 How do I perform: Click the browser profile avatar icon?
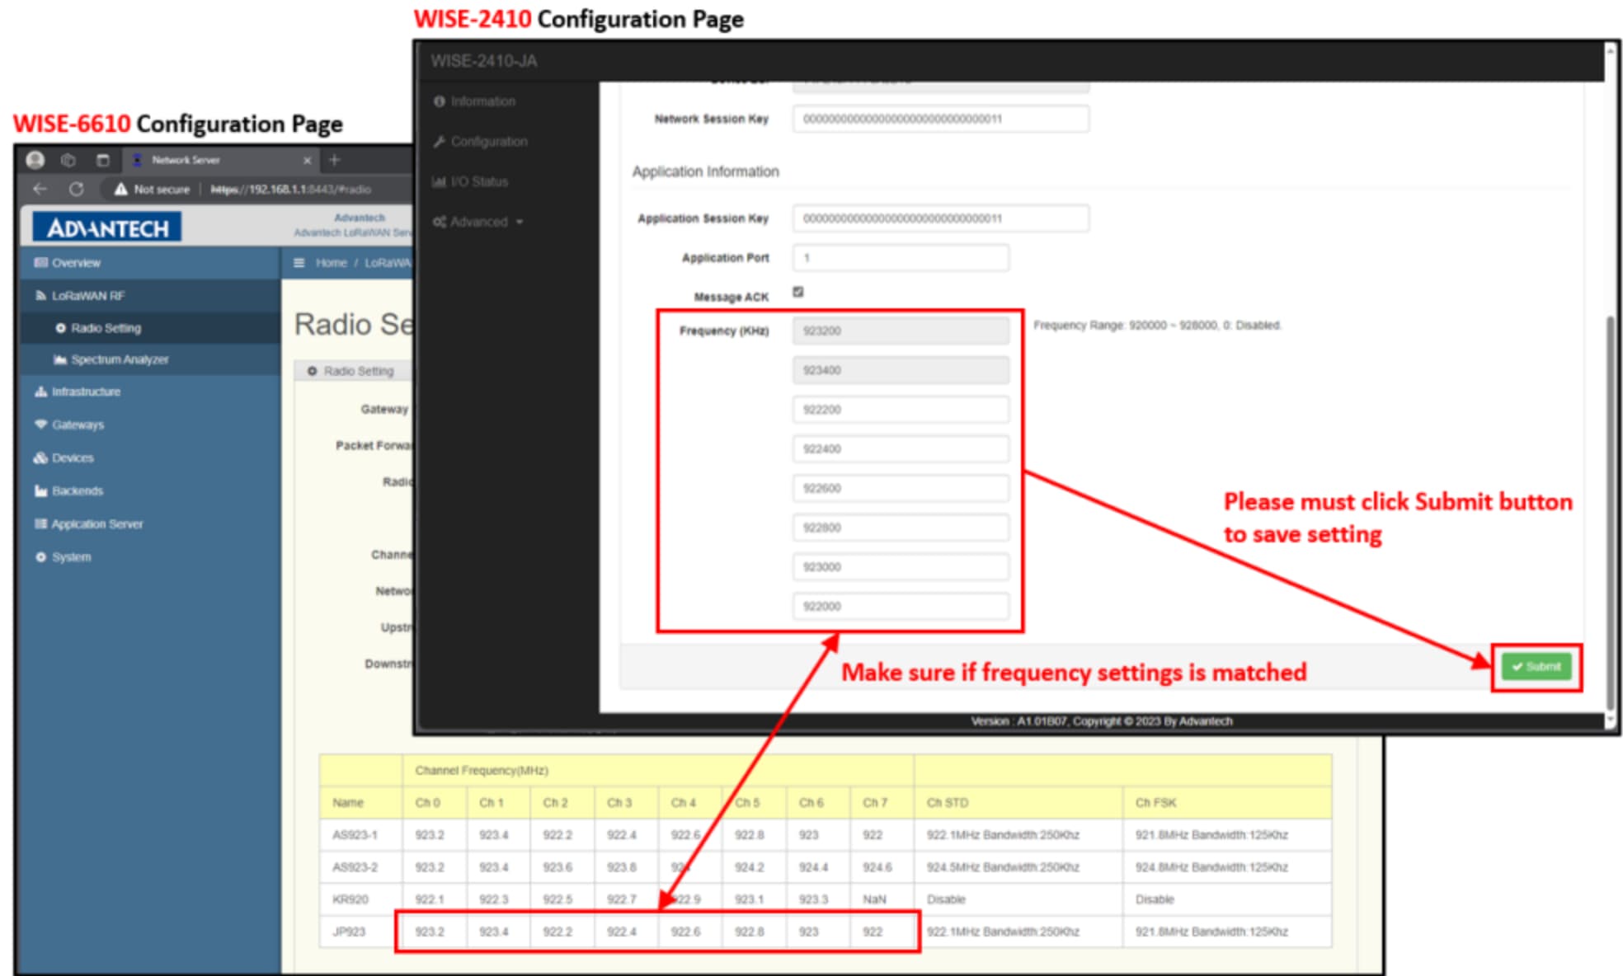[x=35, y=160]
